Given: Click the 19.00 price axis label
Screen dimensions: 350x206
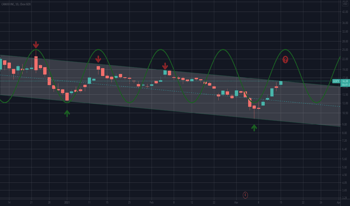Looking at the screenshot, I should (345, 70).
